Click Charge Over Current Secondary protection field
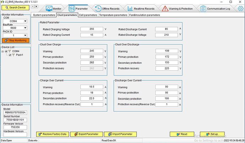Viewport: 245px width, 143px height. (92, 98)
